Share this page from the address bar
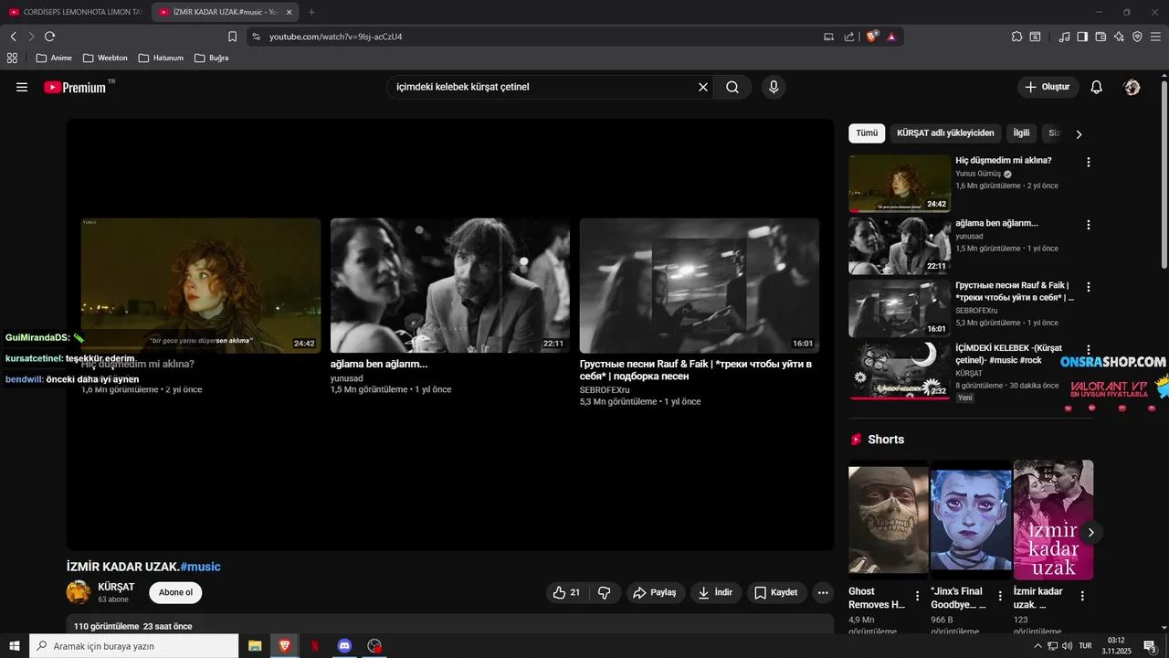The height and width of the screenshot is (658, 1169). click(849, 37)
